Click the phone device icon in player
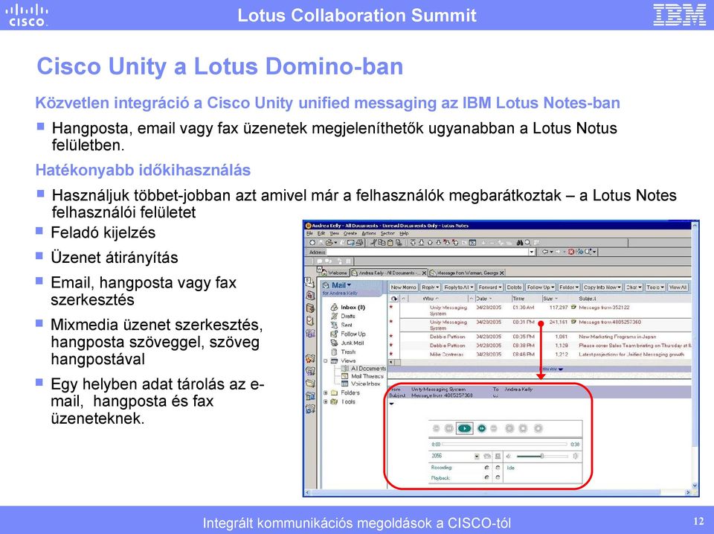Screen dimensions: 714x534 tap(487, 457)
